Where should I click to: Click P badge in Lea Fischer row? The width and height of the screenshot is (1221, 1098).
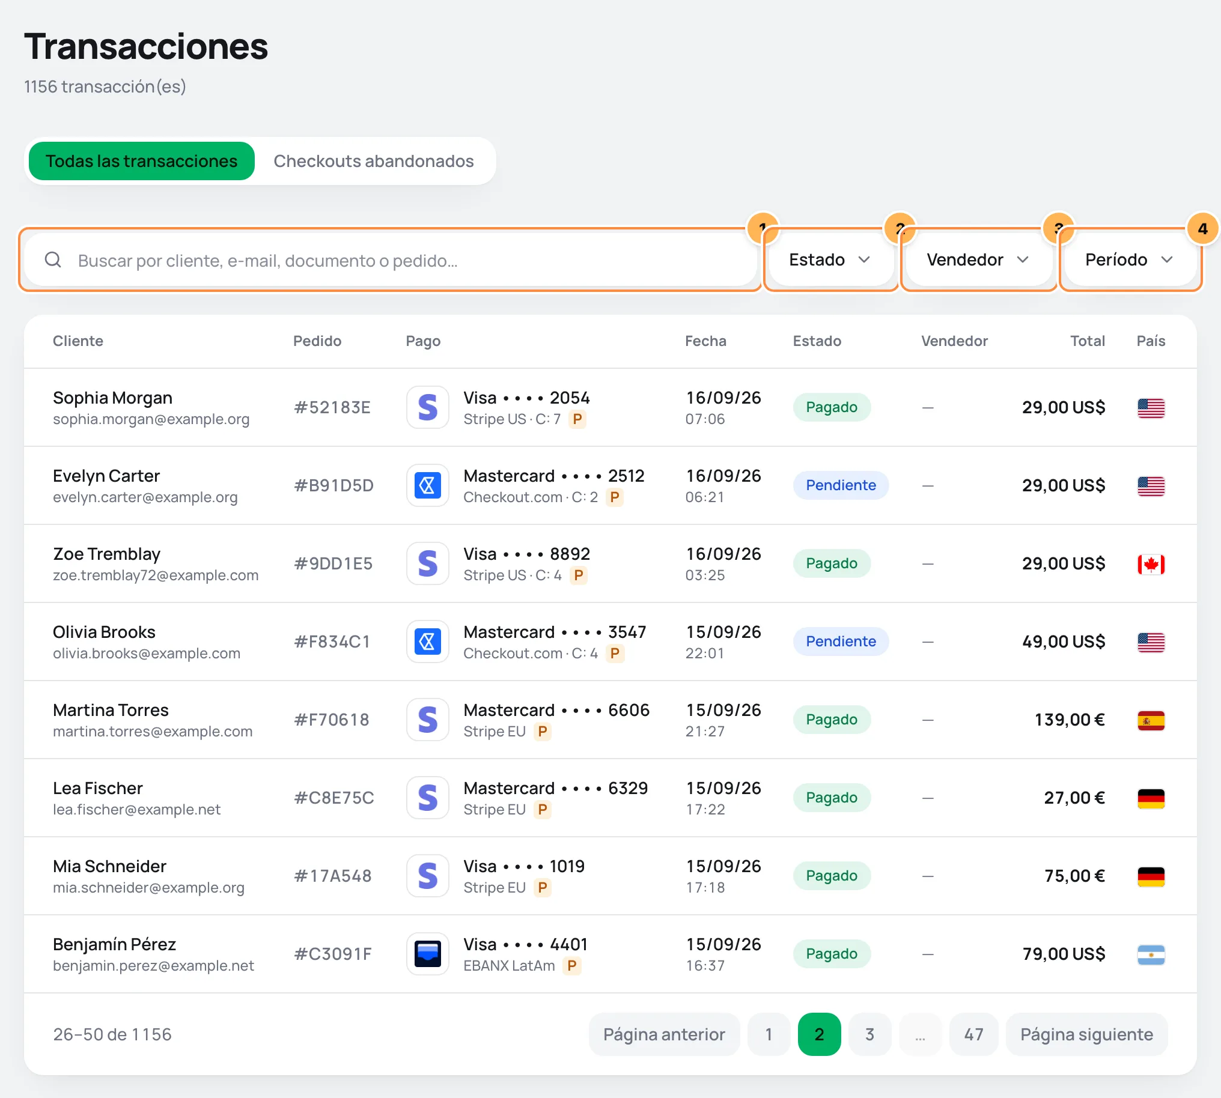pyautogui.click(x=543, y=809)
